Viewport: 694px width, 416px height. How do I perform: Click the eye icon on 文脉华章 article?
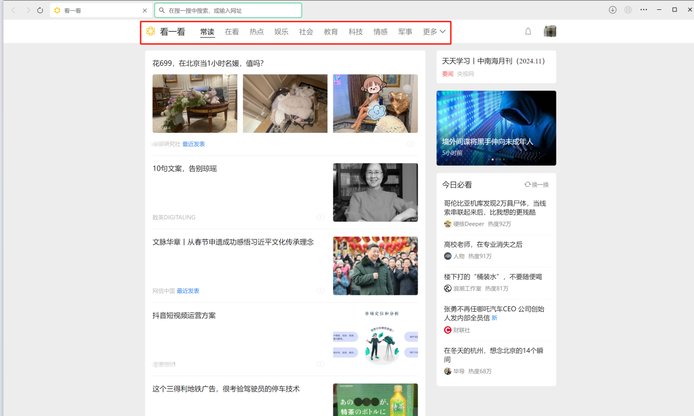click(320, 291)
